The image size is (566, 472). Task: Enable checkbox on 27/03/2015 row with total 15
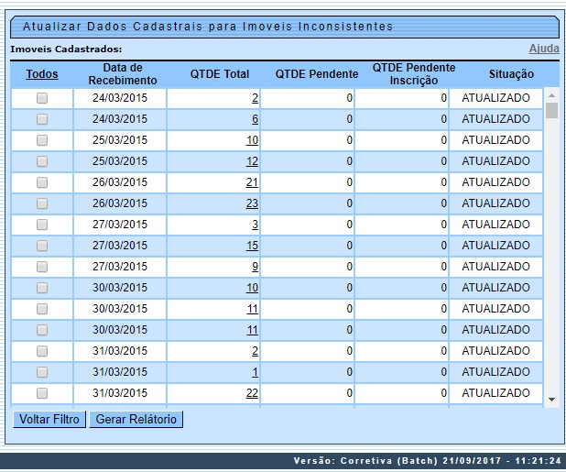[x=42, y=246]
